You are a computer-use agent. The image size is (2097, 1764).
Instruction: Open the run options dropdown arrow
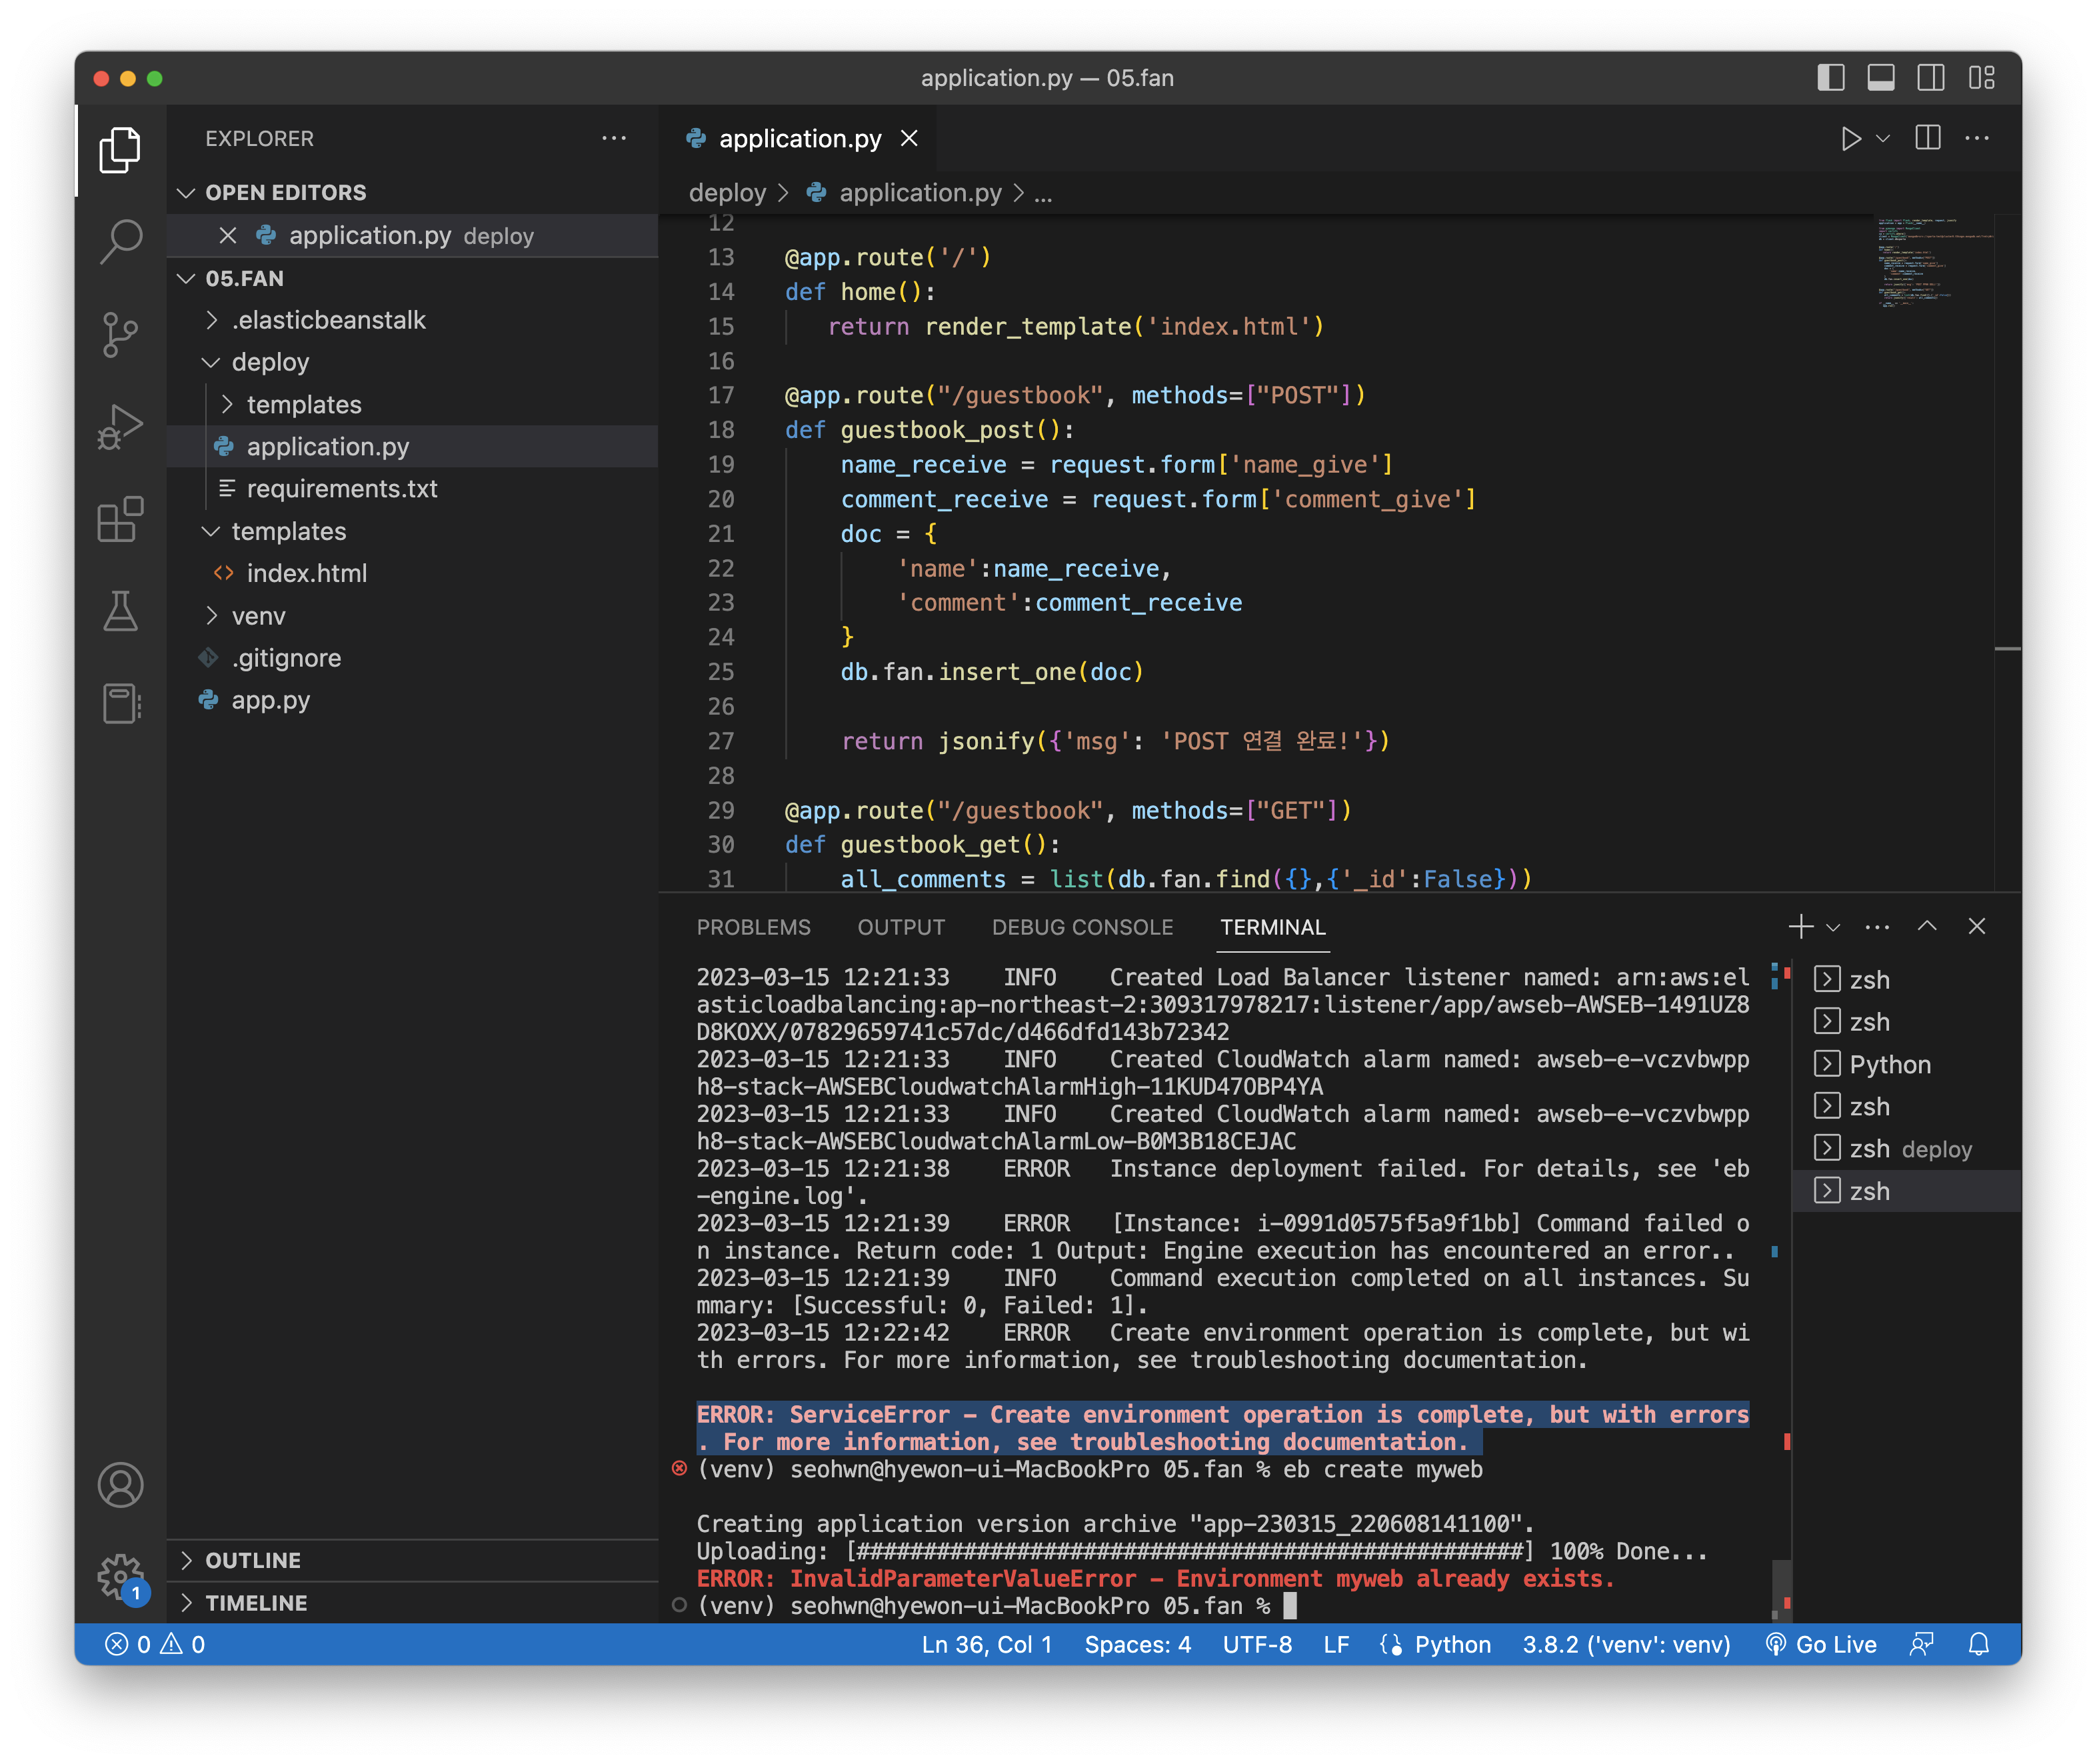(x=1883, y=138)
